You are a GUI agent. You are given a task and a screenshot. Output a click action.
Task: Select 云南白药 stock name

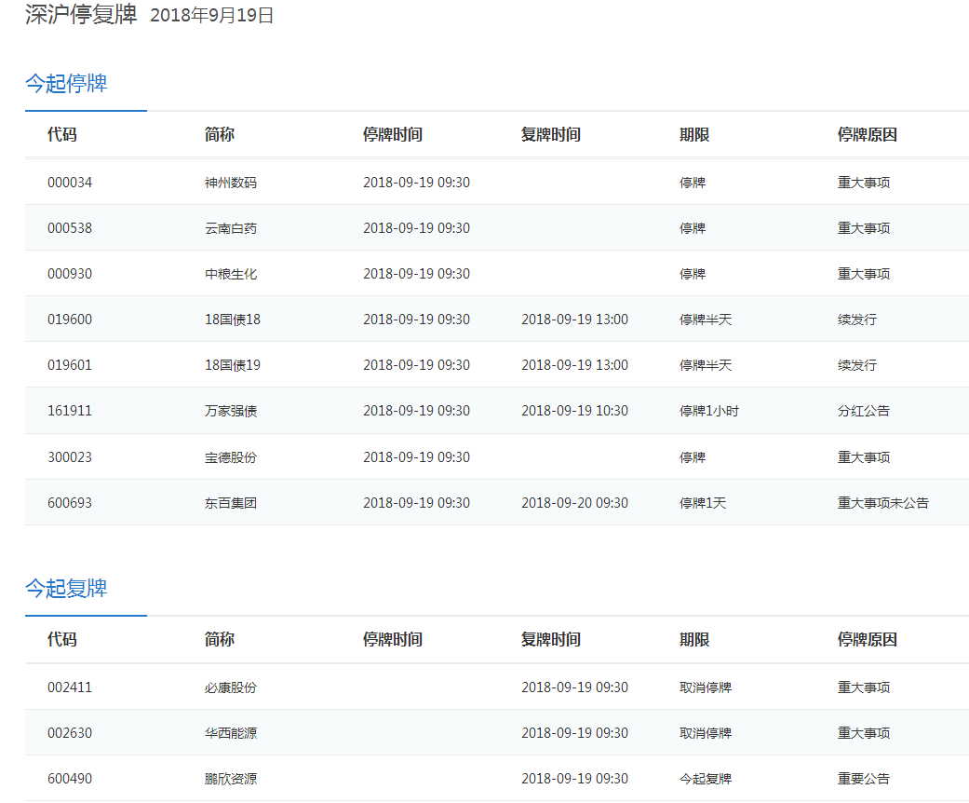(230, 228)
